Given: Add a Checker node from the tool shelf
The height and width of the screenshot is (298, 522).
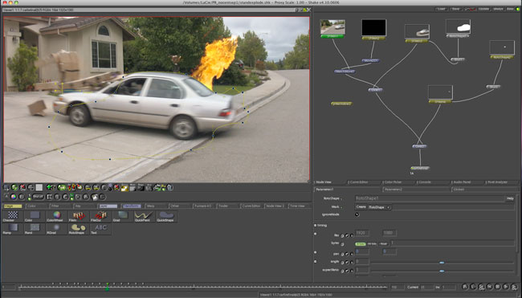Looking at the screenshot, I should pyautogui.click(x=13, y=216).
